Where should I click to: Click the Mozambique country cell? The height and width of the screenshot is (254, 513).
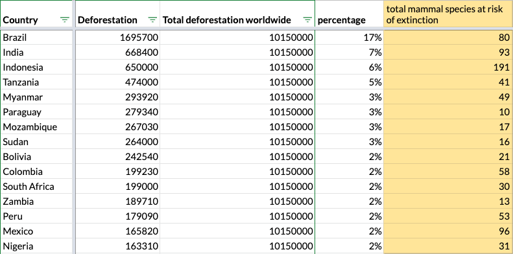tap(36, 126)
